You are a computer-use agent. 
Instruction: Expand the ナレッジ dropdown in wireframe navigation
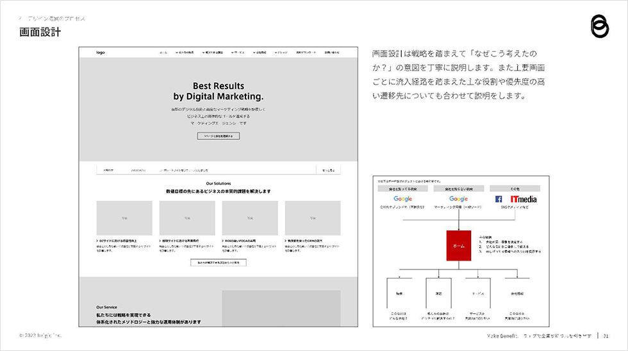pos(283,52)
